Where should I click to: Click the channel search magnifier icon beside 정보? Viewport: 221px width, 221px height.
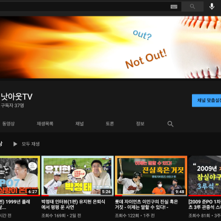point(170,124)
